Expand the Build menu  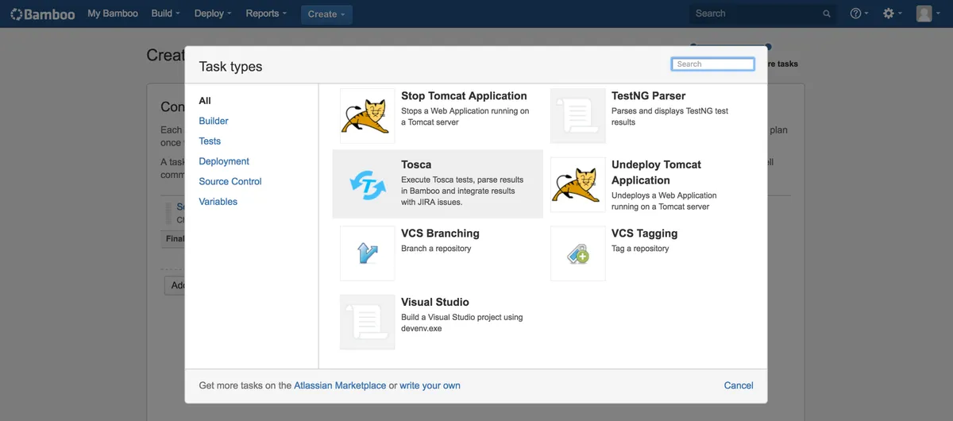165,14
